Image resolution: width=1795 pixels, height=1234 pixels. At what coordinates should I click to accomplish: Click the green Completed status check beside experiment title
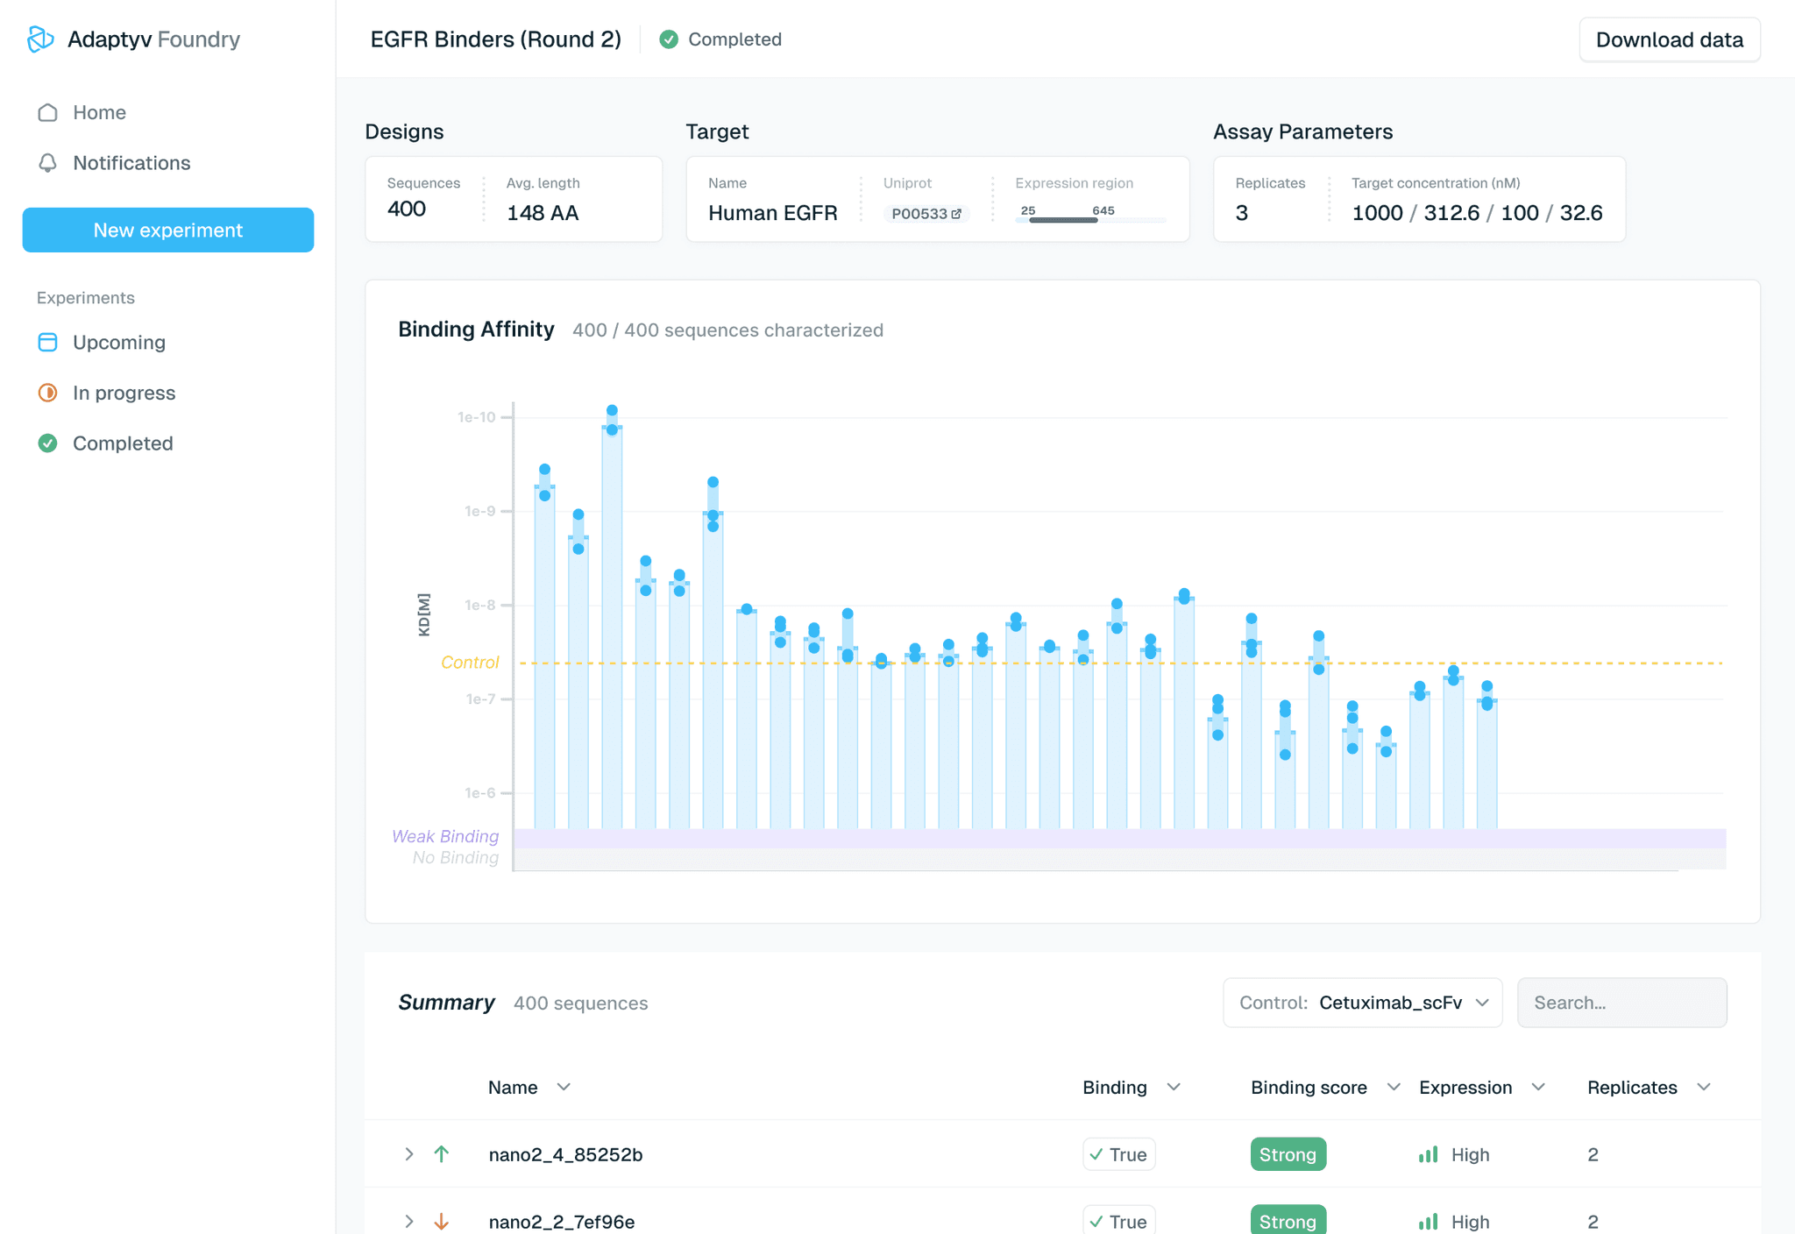click(x=669, y=39)
